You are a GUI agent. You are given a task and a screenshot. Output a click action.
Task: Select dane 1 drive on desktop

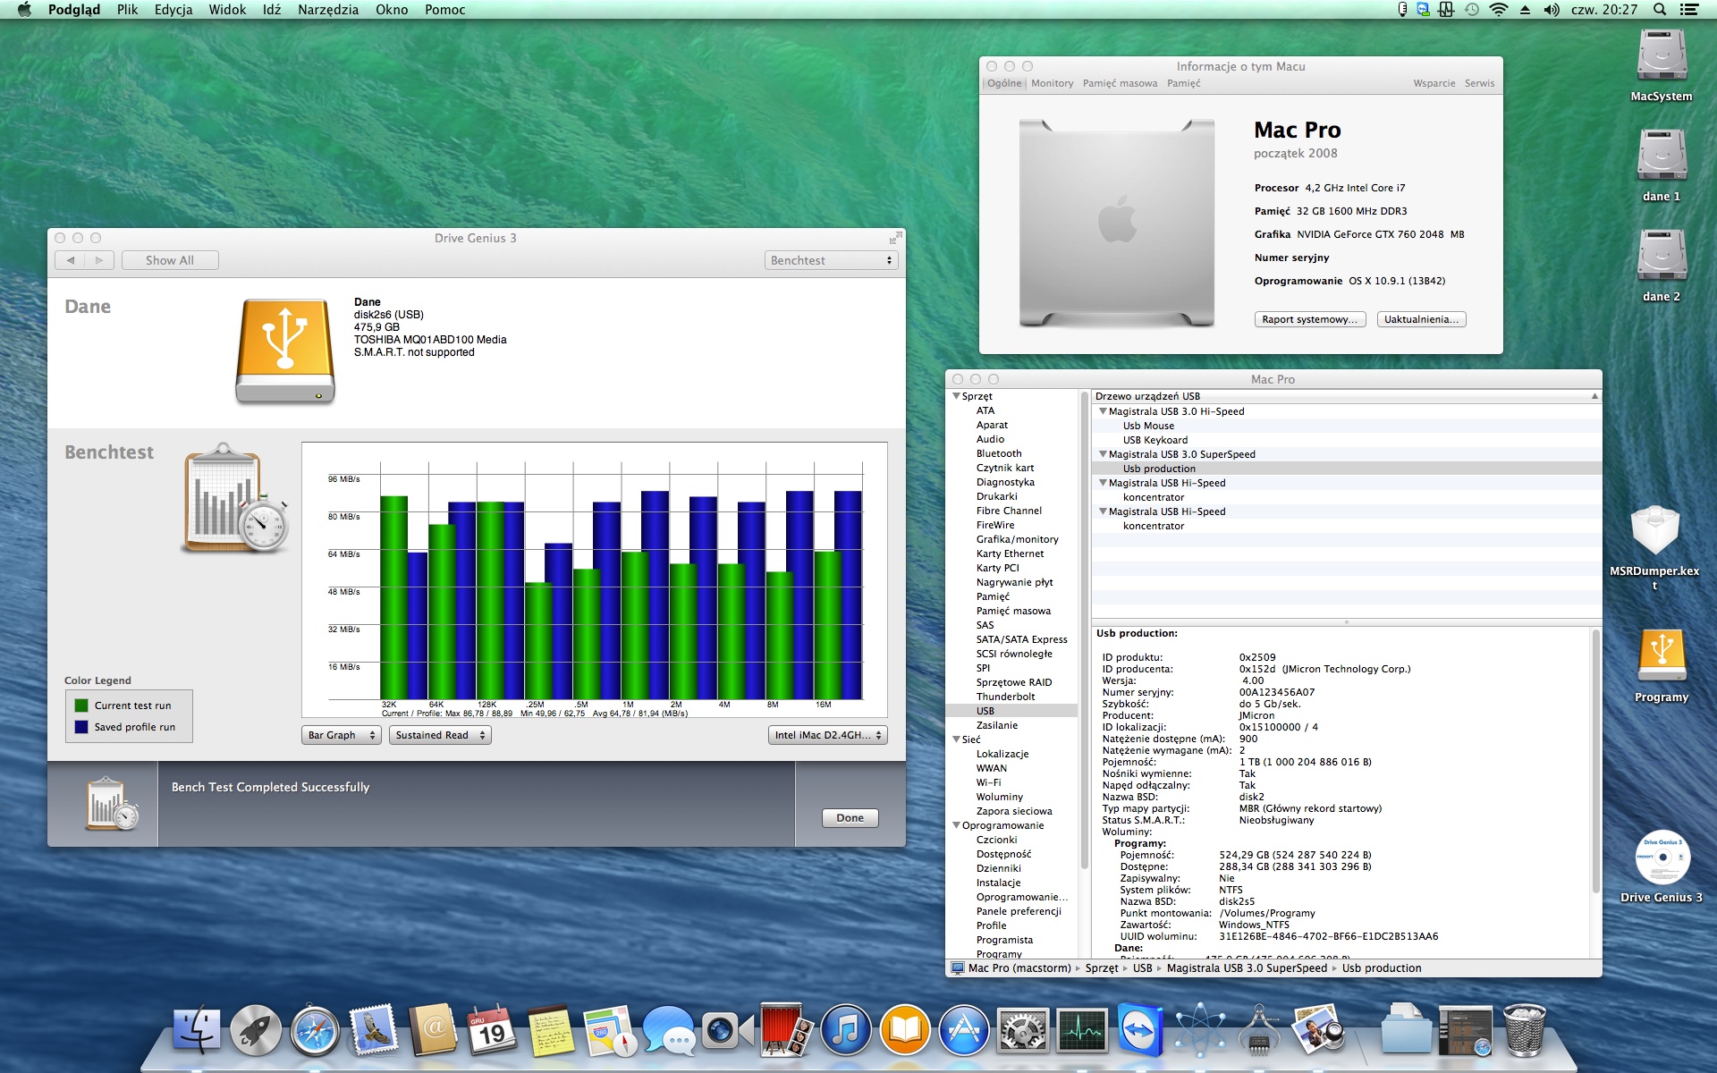coord(1662,166)
